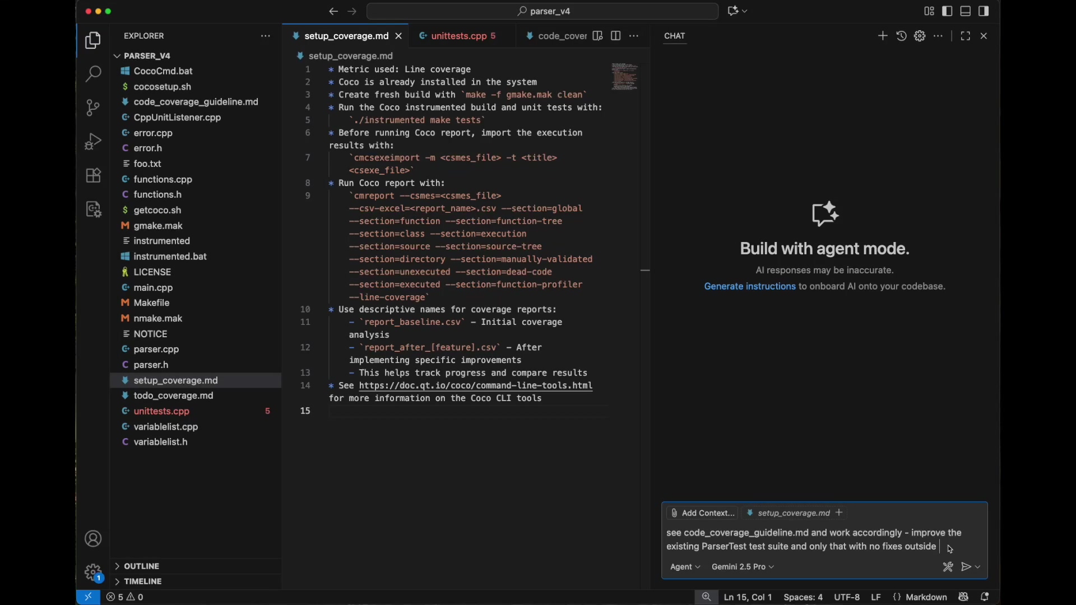The height and width of the screenshot is (605, 1076).
Task: Open code_coverage_guideline.md in explorer
Action: pos(196,102)
